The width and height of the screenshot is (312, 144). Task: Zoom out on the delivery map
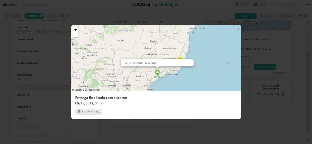75,35
